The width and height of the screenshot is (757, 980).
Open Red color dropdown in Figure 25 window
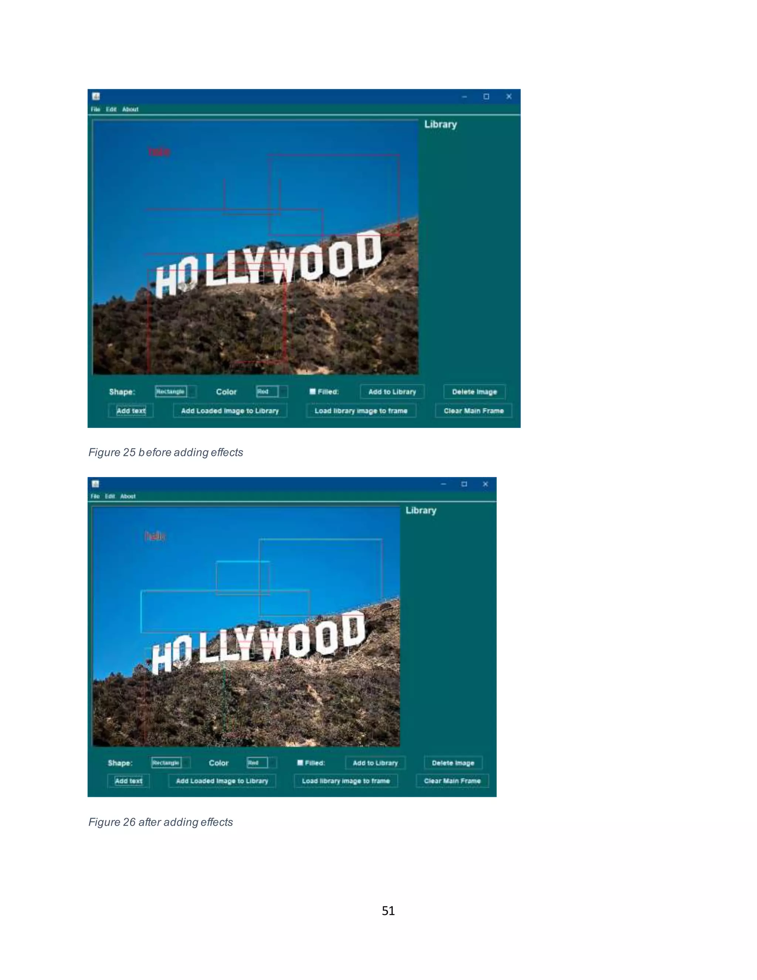point(272,392)
